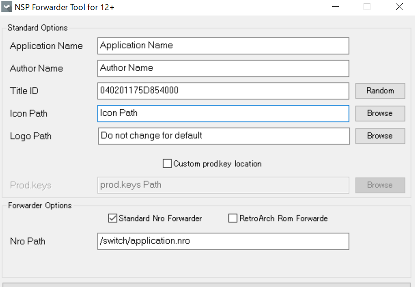Click the Logo Path field
This screenshot has width=415, height=287.
coord(223,136)
